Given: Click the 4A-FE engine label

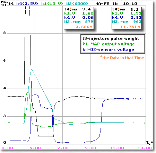Looking at the screenshot, I should click(x=102, y=4).
